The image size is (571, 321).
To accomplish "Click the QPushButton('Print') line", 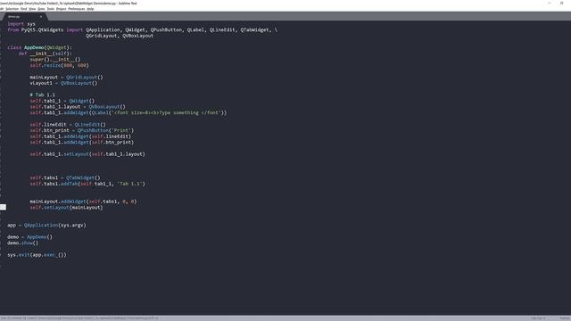I will pos(82,130).
